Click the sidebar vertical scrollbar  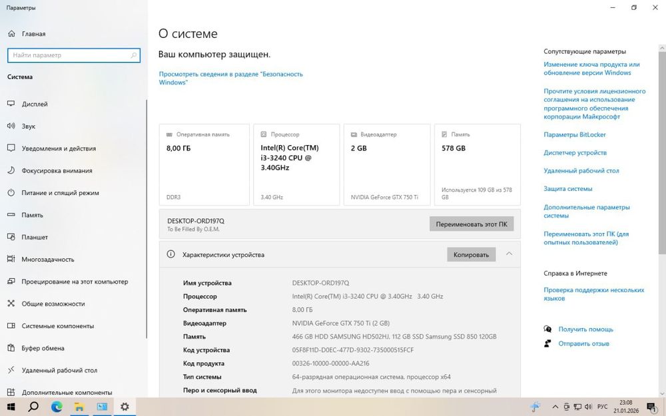tap(147, 218)
